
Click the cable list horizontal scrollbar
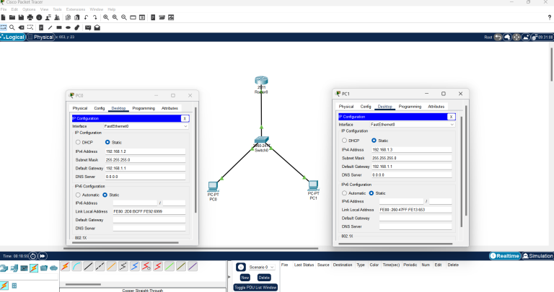[83, 284]
